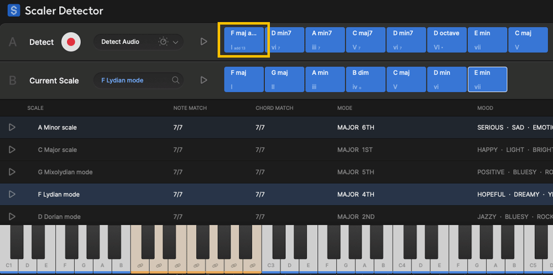Viewport: 553px width, 275px height.
Task: Click the F Lydian mode scale search field
Action: point(133,80)
